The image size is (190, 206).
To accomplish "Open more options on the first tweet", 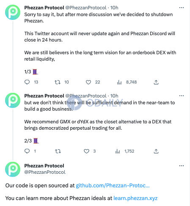I will pos(182,8).
